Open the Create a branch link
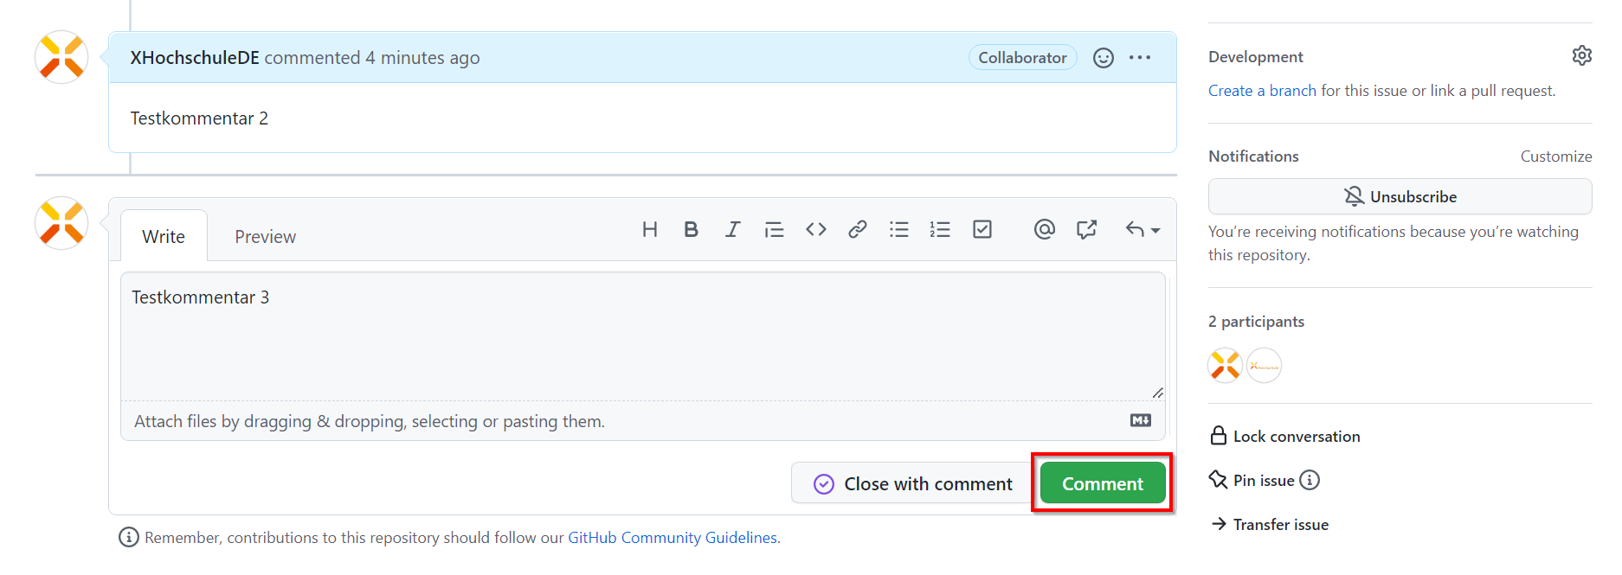Image resolution: width=1622 pixels, height=575 pixels. click(x=1262, y=91)
